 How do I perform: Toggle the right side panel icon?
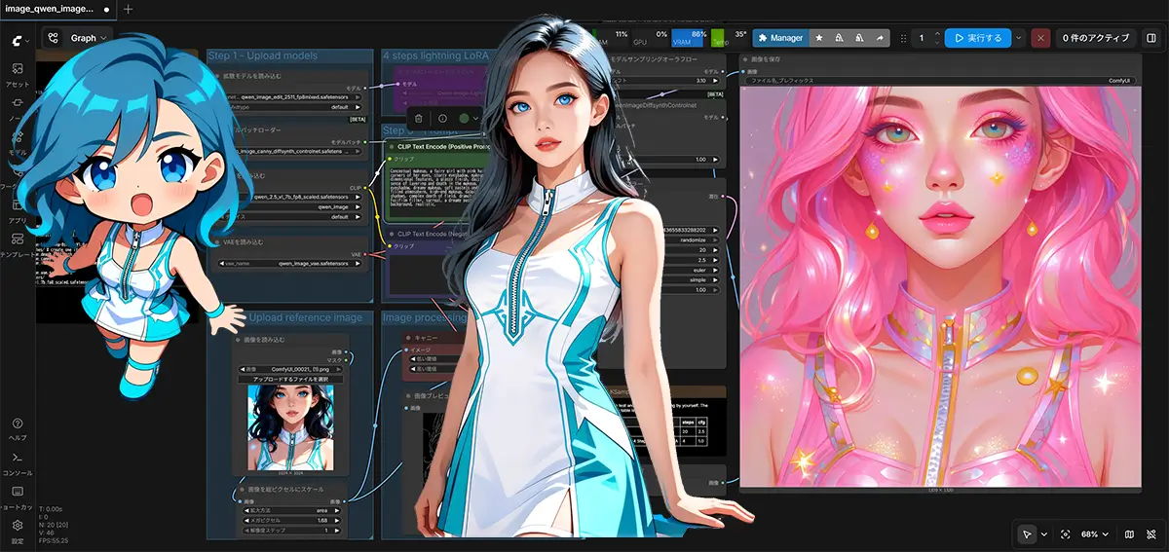pos(1151,38)
